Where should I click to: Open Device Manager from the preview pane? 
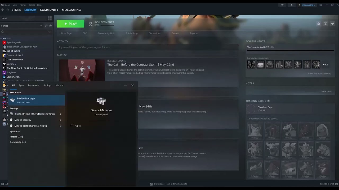pyautogui.click(x=75, y=126)
